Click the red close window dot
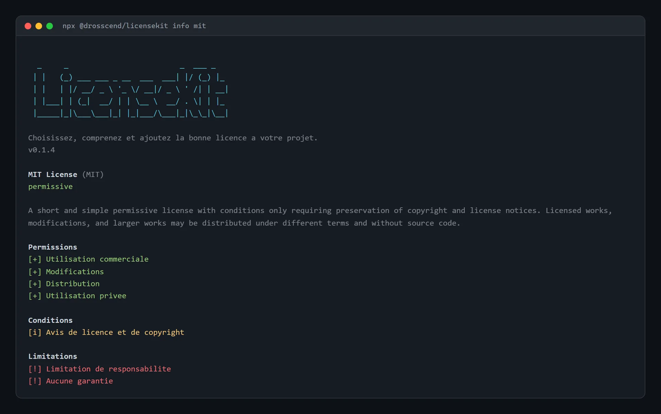The width and height of the screenshot is (661, 414). point(28,26)
